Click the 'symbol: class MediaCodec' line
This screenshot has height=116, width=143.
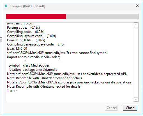pyautogui.click(x=29, y=65)
